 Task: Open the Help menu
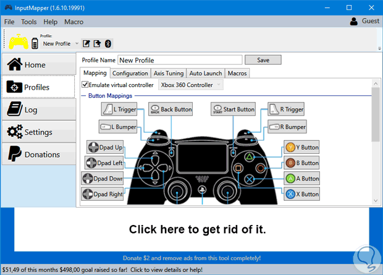50,22
